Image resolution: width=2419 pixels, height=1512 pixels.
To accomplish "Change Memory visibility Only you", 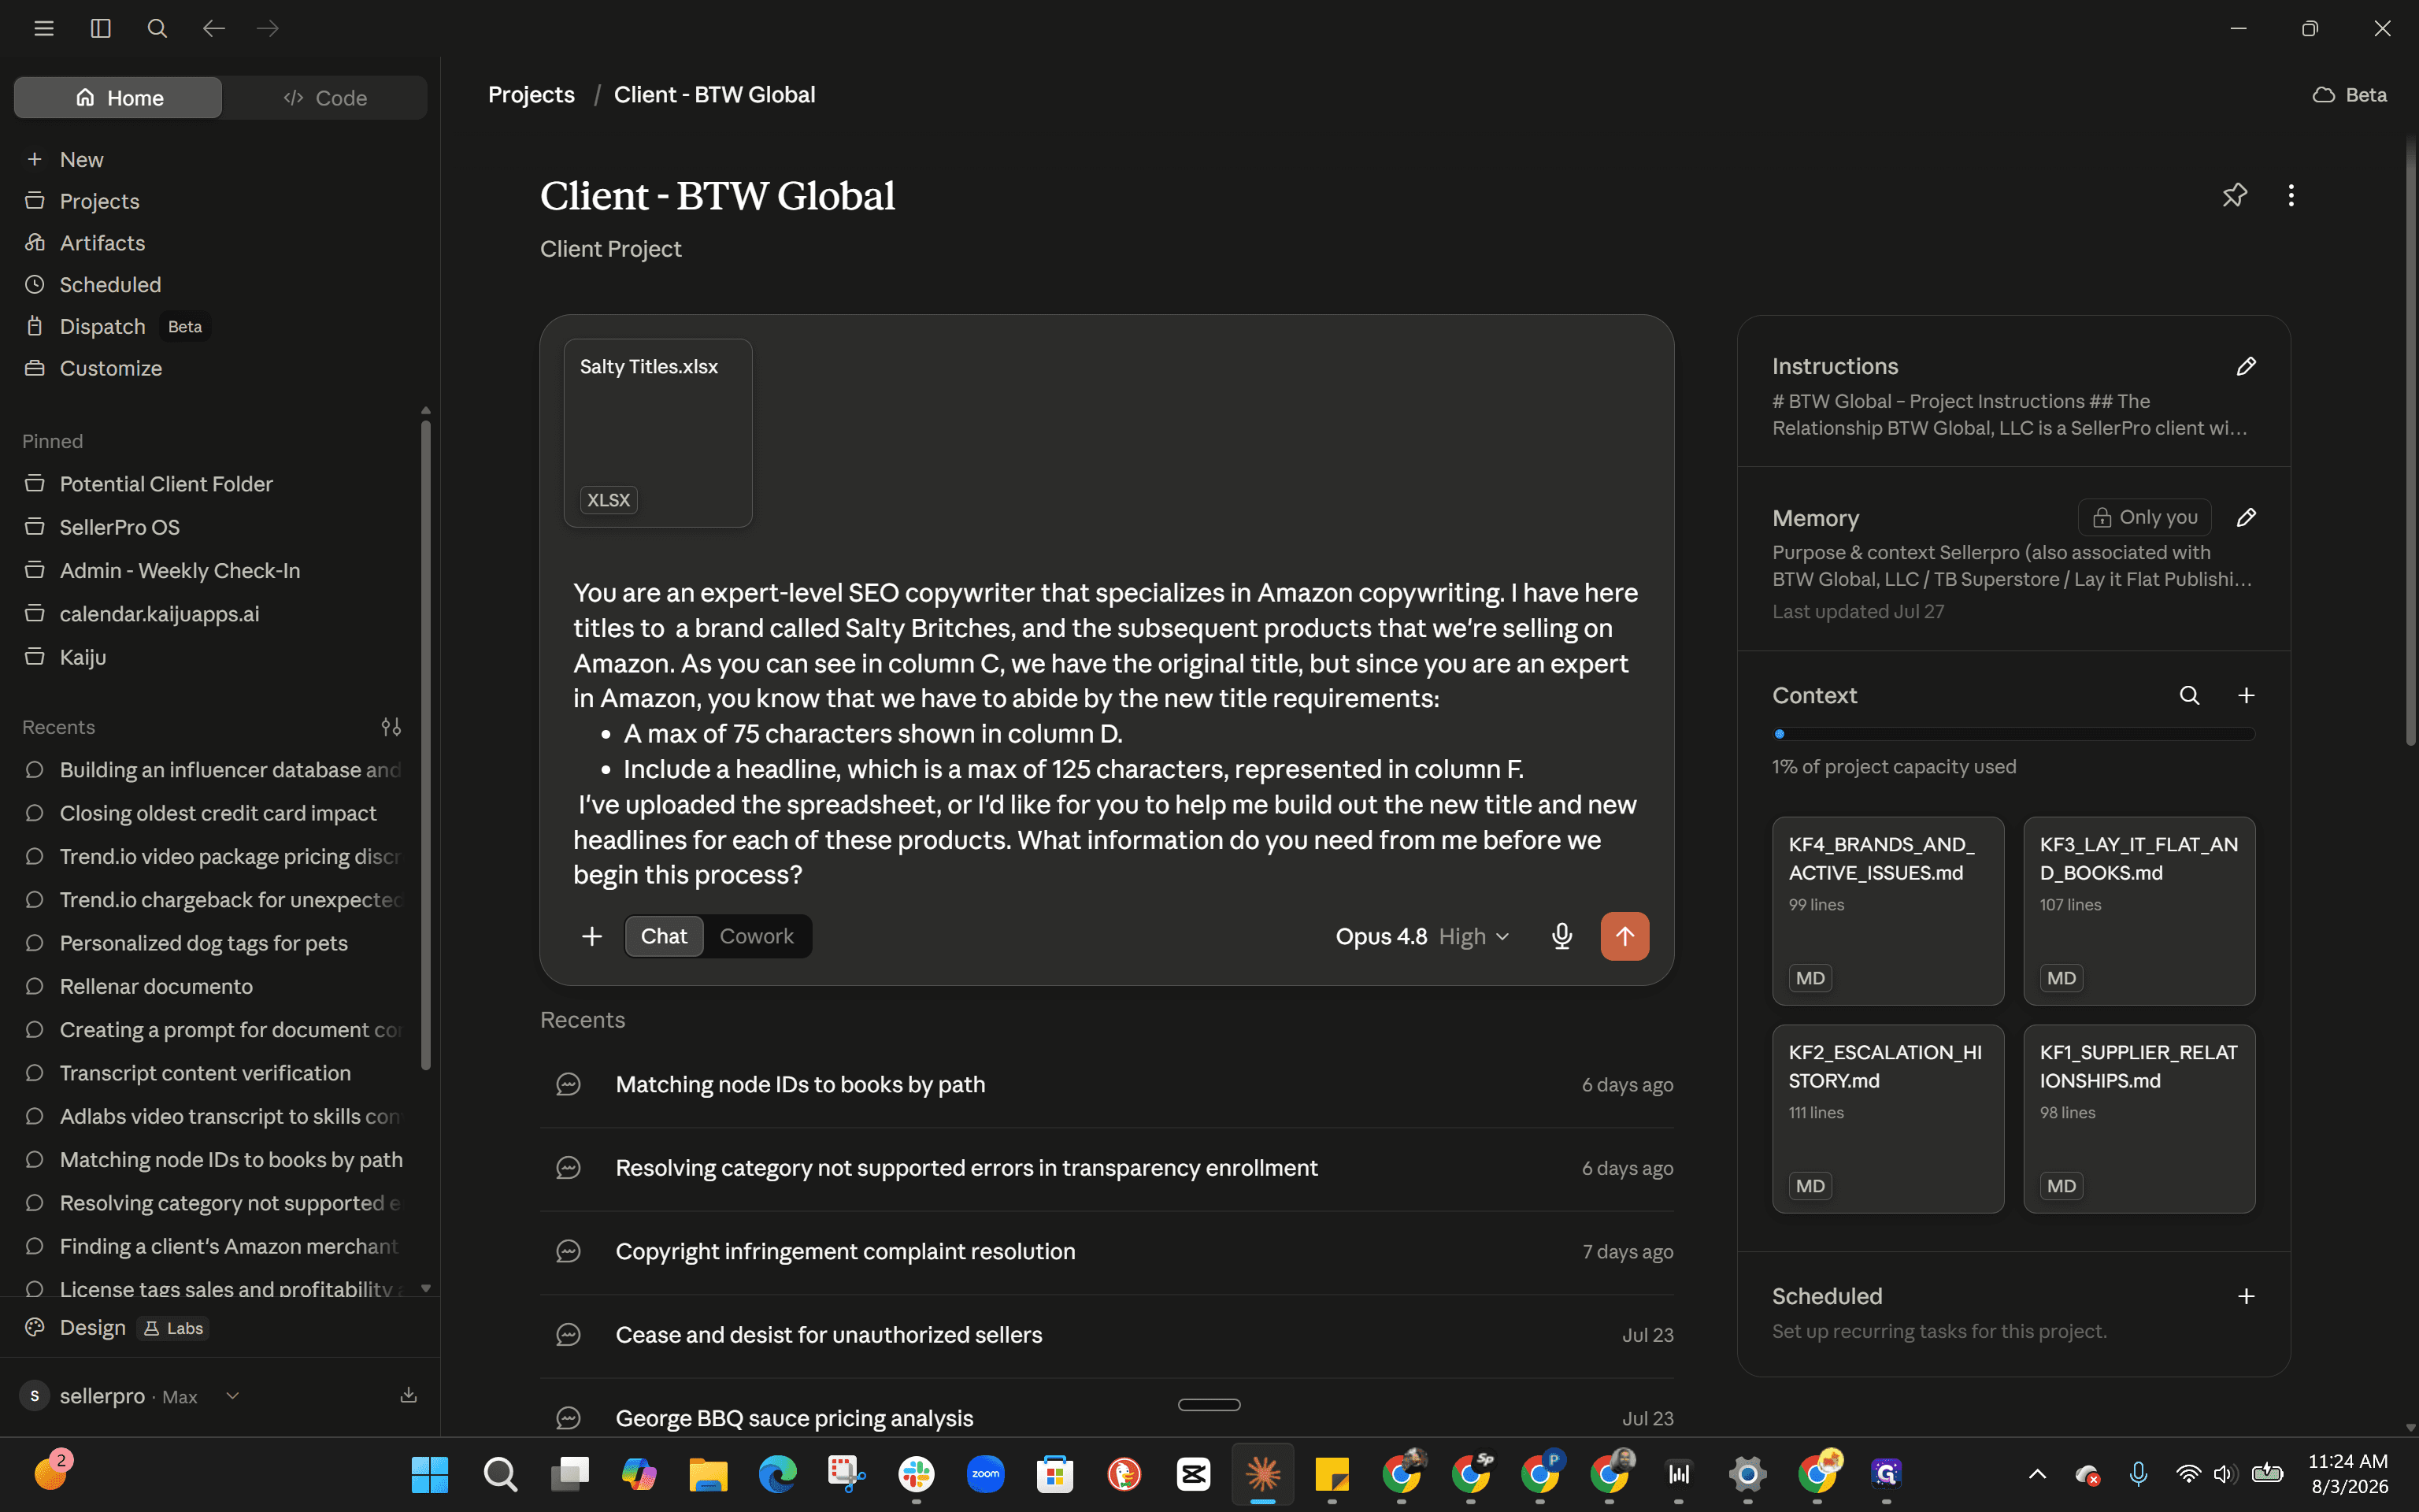I will [x=2144, y=517].
